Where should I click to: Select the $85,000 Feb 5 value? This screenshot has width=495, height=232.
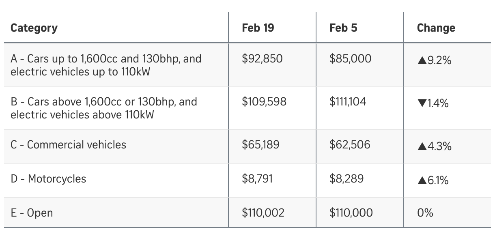click(x=350, y=59)
